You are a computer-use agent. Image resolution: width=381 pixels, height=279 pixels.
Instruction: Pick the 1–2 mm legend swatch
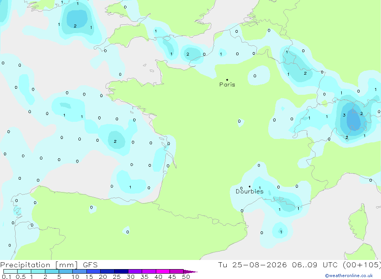(38, 271)
